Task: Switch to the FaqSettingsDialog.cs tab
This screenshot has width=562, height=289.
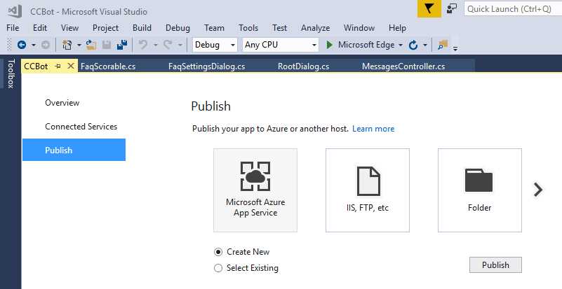Action: (x=207, y=66)
